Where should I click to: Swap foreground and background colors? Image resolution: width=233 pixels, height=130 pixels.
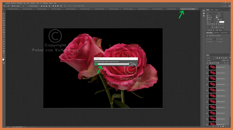pyautogui.click(x=5, y=58)
